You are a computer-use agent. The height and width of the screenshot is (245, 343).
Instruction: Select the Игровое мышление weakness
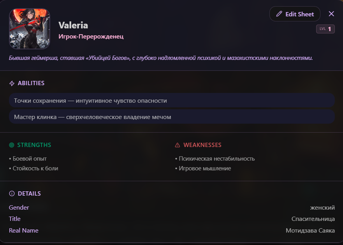tap(203, 168)
